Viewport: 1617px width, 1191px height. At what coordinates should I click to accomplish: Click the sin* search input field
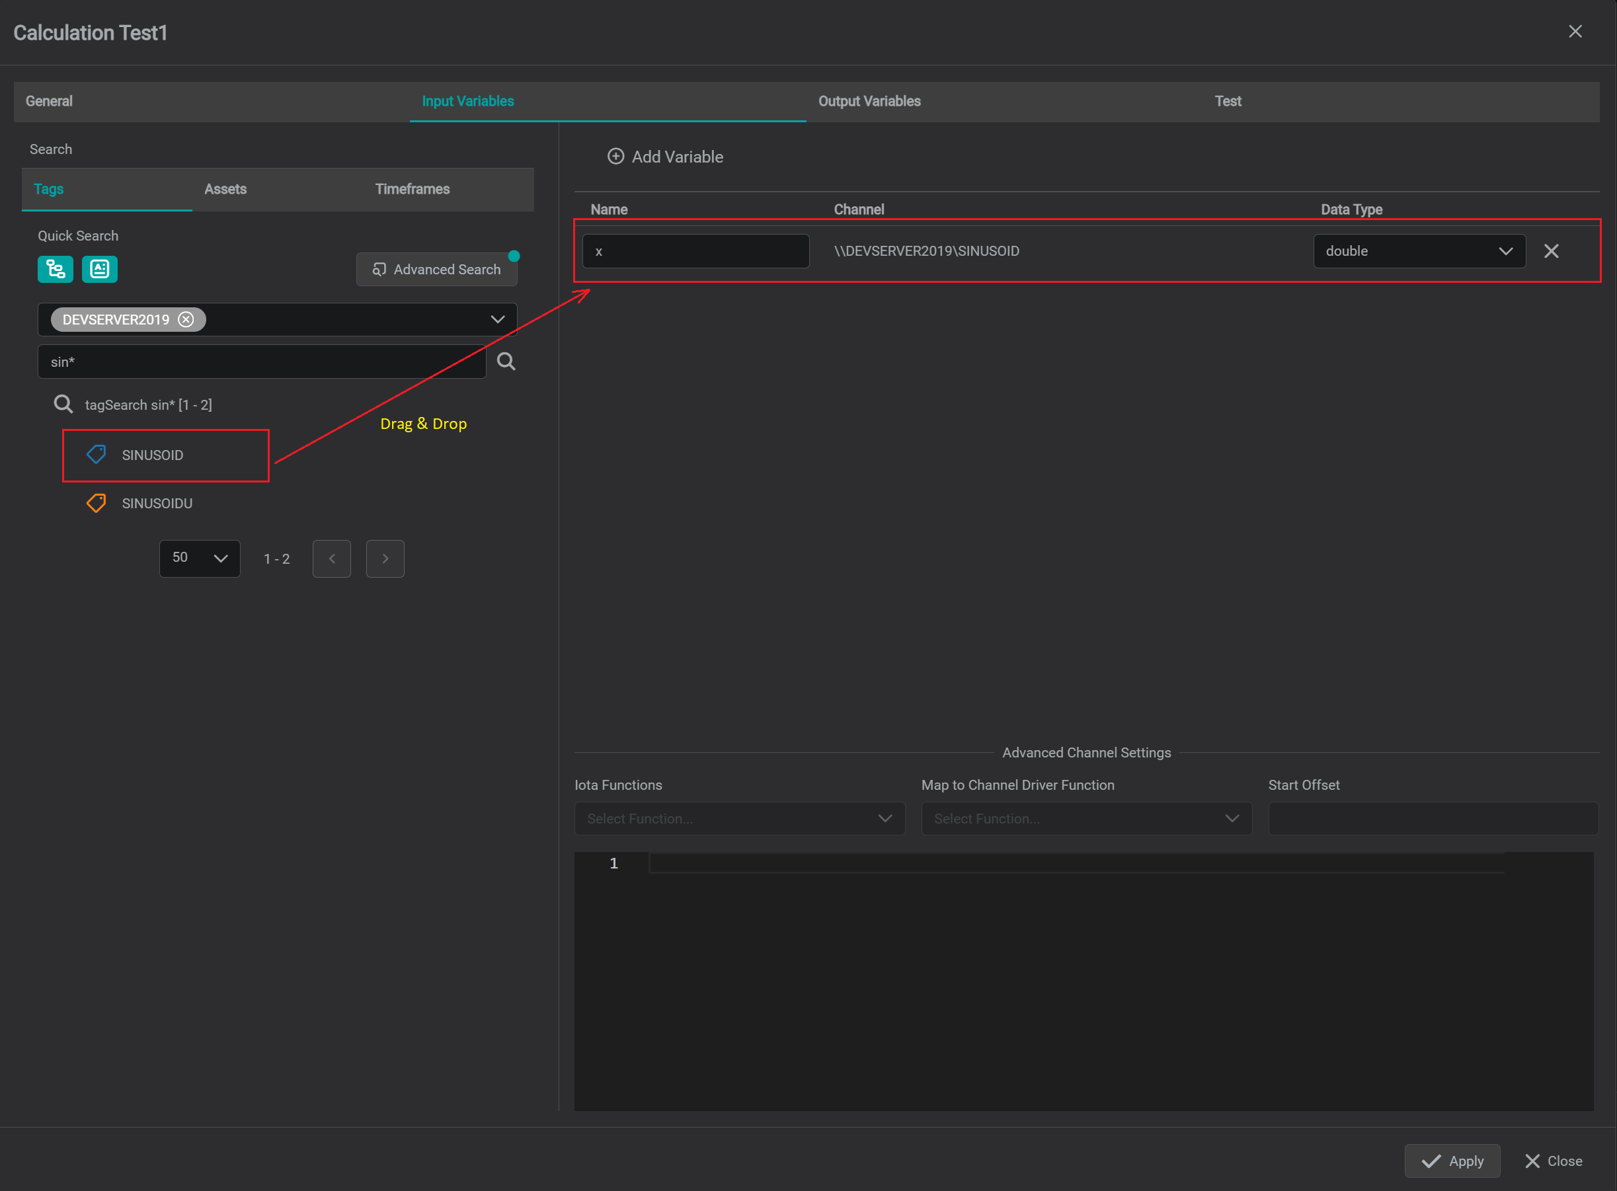coord(262,361)
